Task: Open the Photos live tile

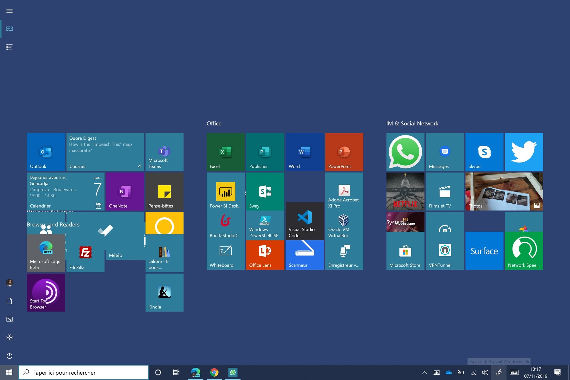Action: 504,192
